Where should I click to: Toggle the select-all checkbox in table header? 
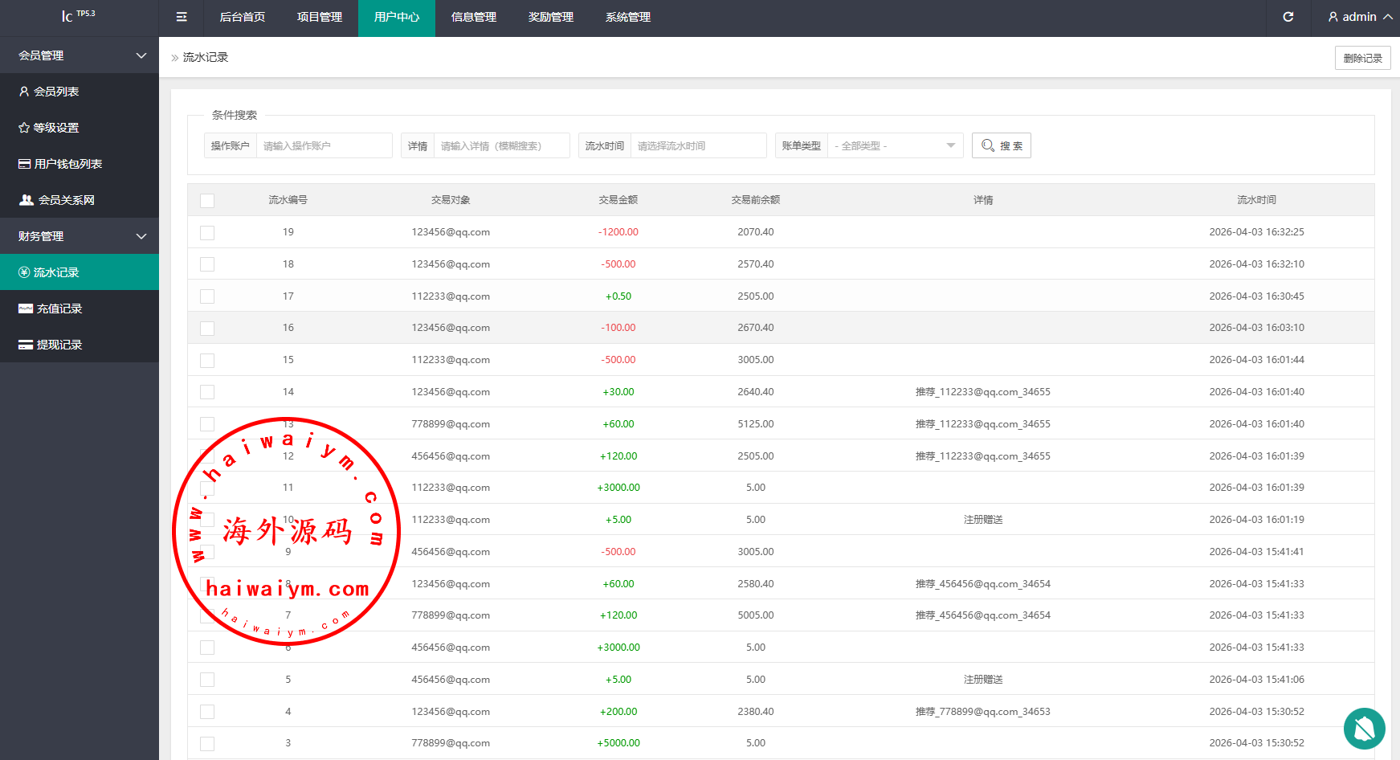click(x=207, y=200)
